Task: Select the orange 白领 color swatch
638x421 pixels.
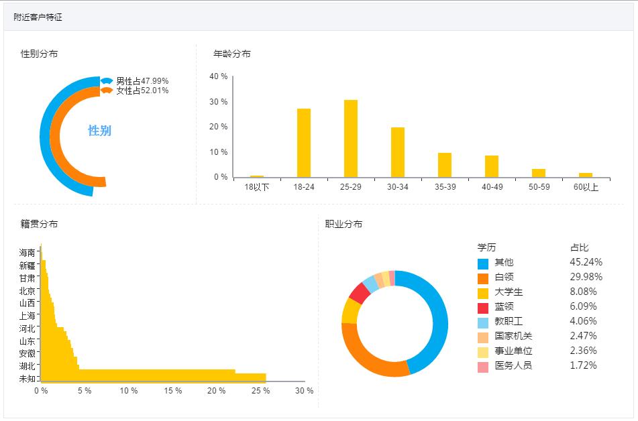Action: point(482,279)
